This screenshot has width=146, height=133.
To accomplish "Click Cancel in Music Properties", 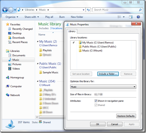I will pos(114,124).
